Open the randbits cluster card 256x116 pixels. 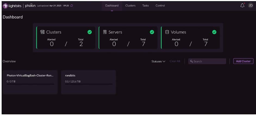point(88,82)
